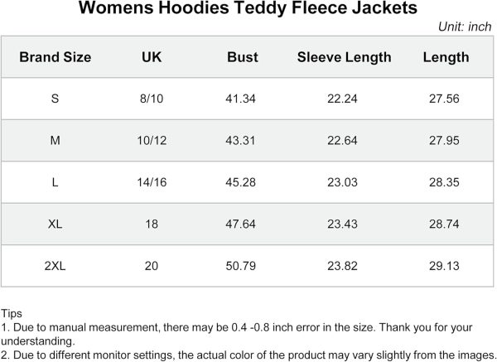Image resolution: width=497 pixels, height=362 pixels.
Task: Select UK size "8/10" cell
Action: [152, 99]
